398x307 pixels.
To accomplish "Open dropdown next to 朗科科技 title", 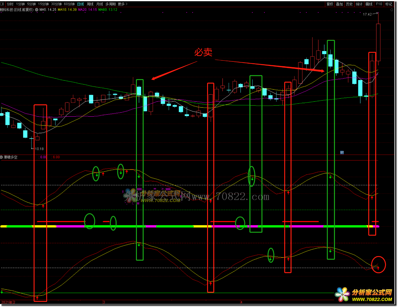I will (x=37, y=10).
